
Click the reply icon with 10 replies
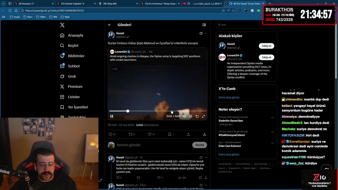pos(112,134)
